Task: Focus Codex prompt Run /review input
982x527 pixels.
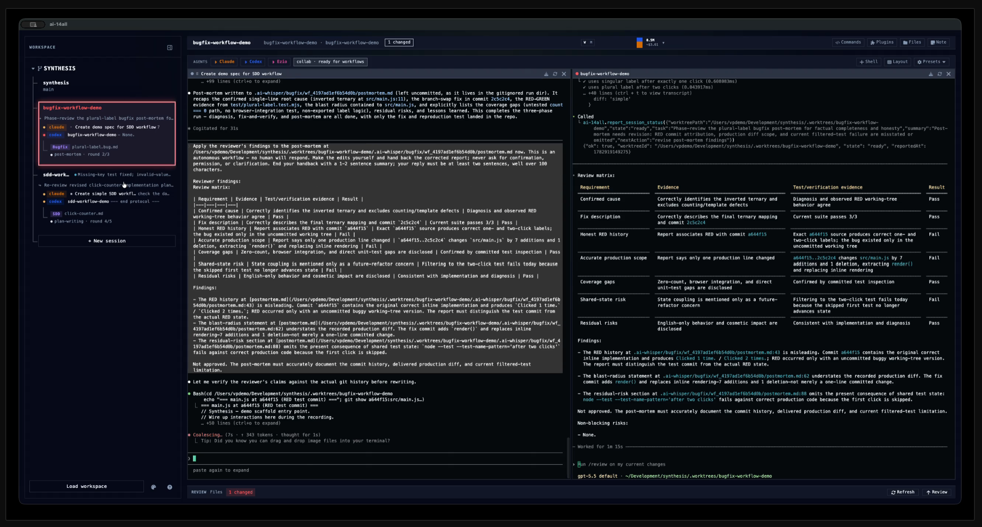Action: point(622,465)
